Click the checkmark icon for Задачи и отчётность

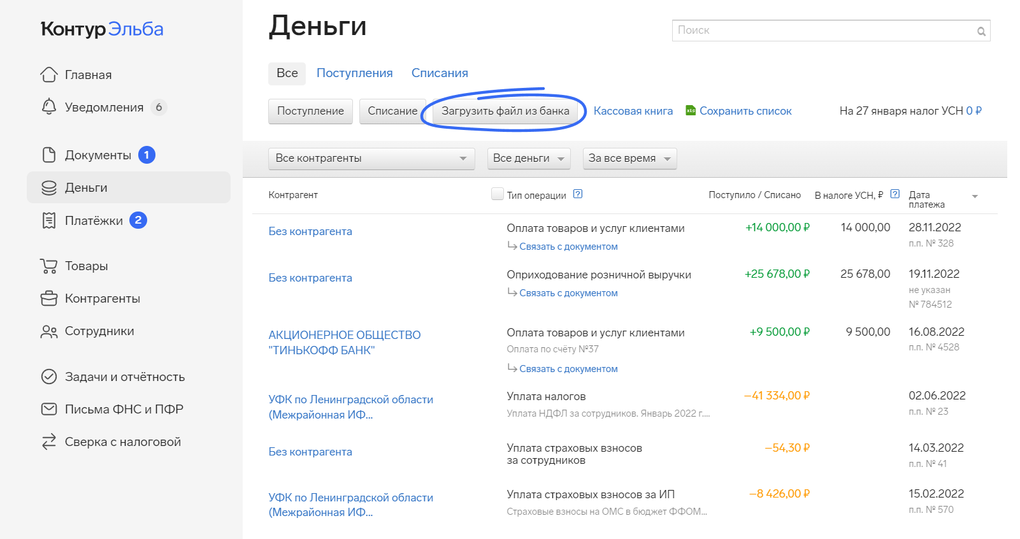click(49, 377)
